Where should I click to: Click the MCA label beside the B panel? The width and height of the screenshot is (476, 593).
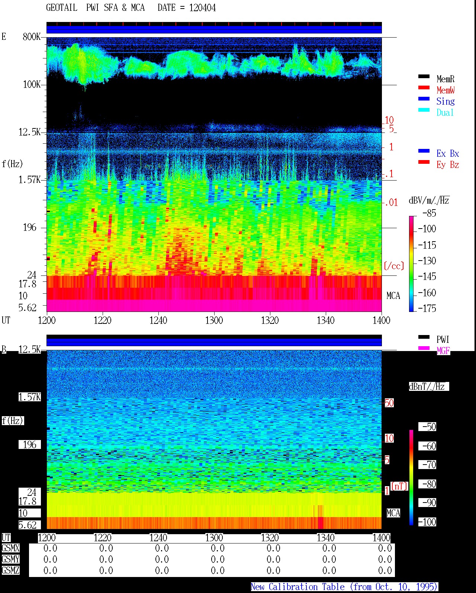click(393, 513)
